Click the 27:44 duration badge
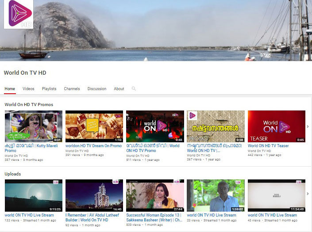312x232 pixels. [178, 209]
